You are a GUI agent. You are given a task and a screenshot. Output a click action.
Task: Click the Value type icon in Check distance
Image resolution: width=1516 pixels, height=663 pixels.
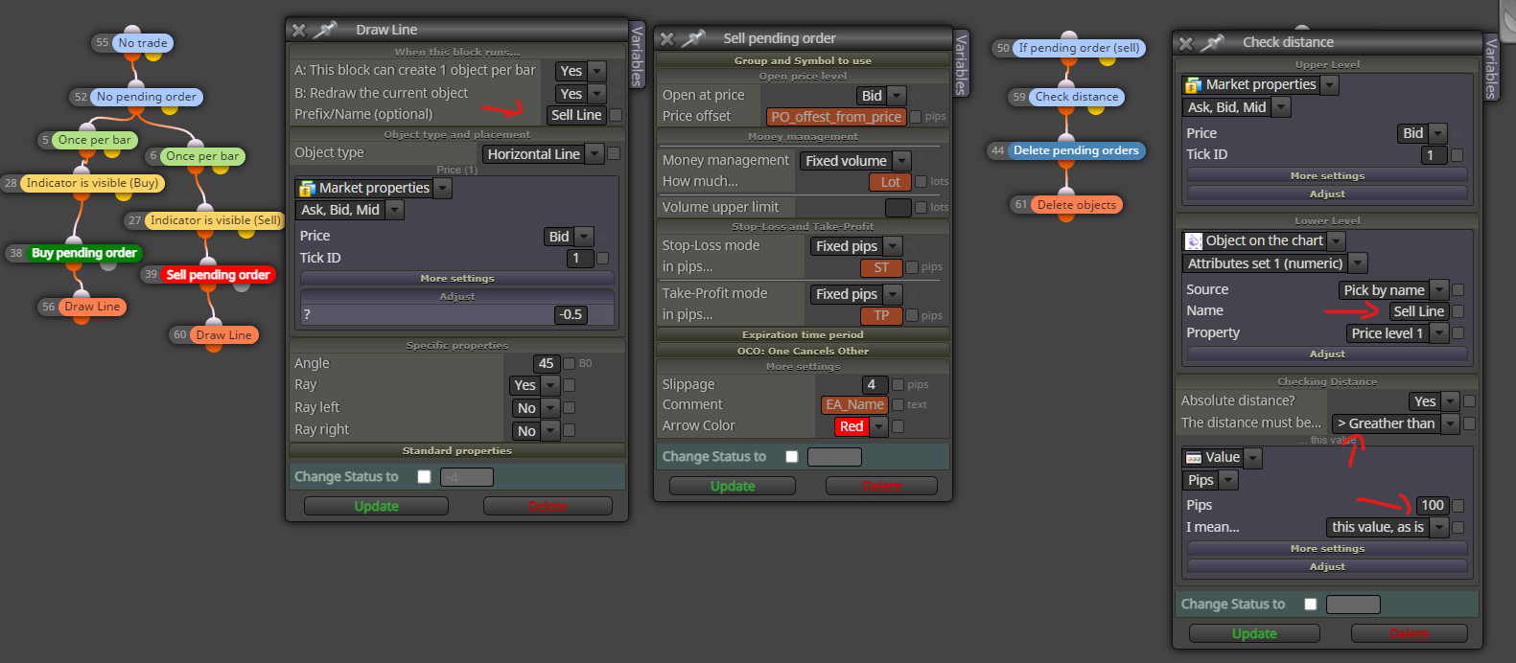tap(1194, 458)
